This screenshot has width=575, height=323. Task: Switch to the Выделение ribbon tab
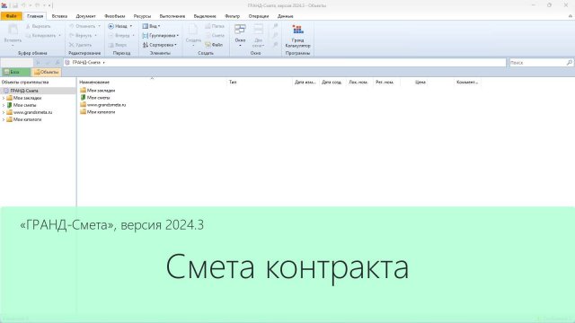[205, 16]
